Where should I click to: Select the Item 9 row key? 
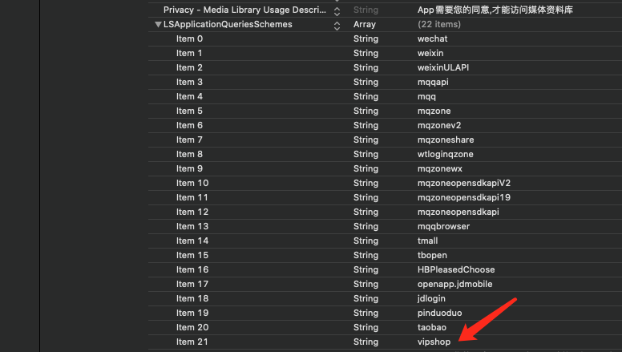click(189, 168)
